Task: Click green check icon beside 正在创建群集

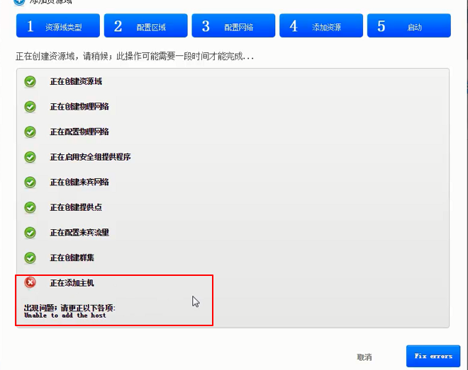Action: (x=30, y=258)
